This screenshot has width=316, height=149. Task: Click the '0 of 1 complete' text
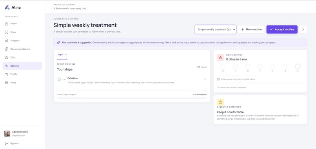click(200, 94)
